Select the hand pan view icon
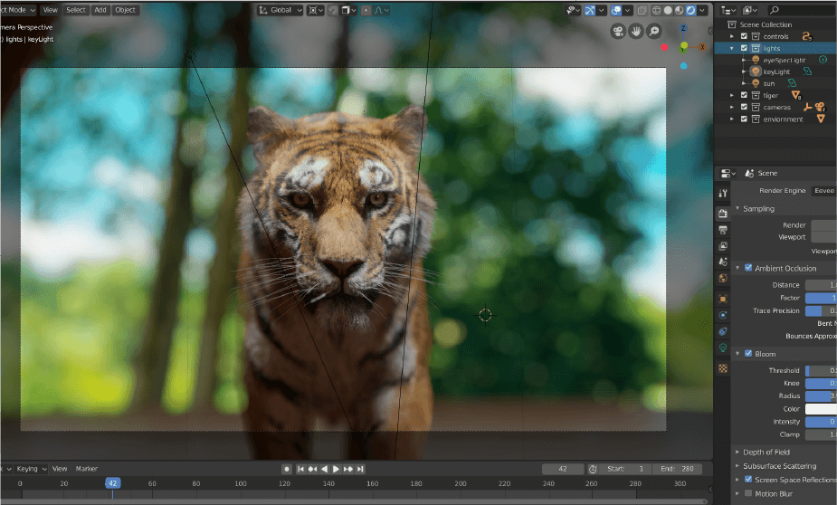This screenshot has width=837, height=505. coord(636,32)
